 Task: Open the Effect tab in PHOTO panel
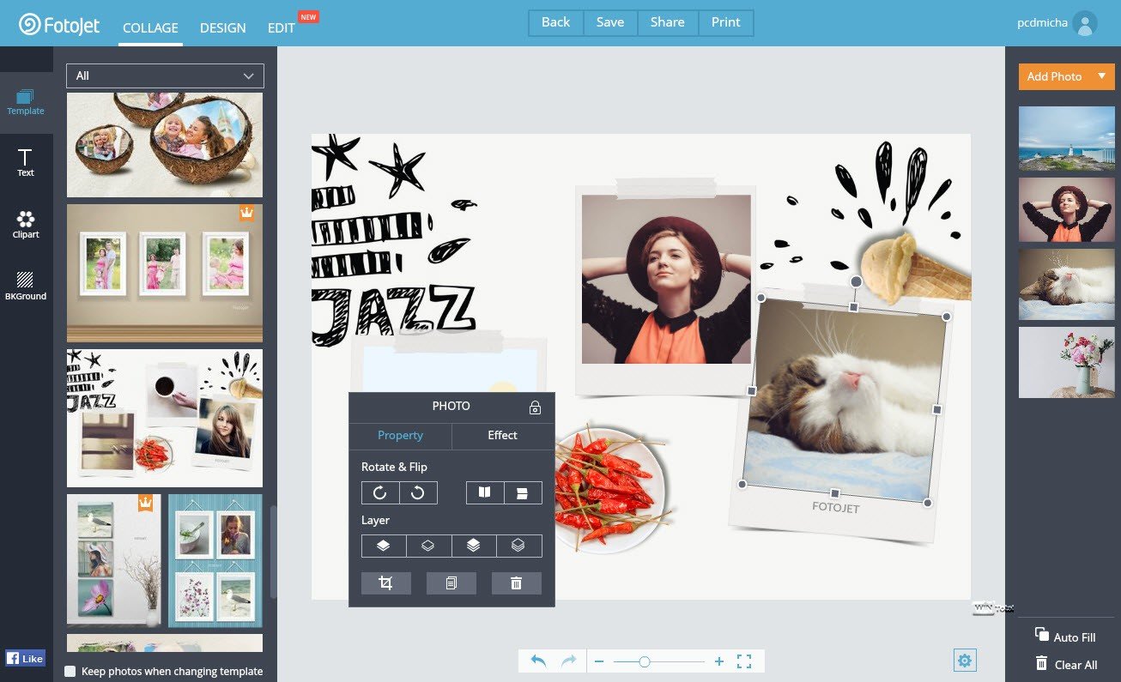[x=502, y=435]
